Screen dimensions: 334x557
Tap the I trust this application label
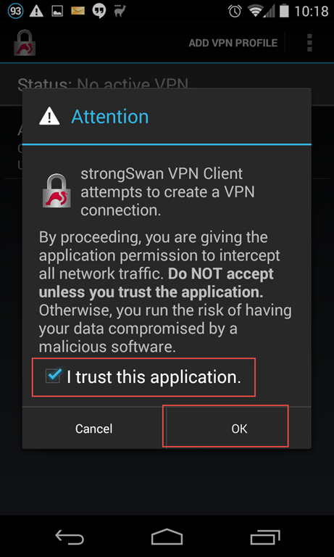[154, 377]
